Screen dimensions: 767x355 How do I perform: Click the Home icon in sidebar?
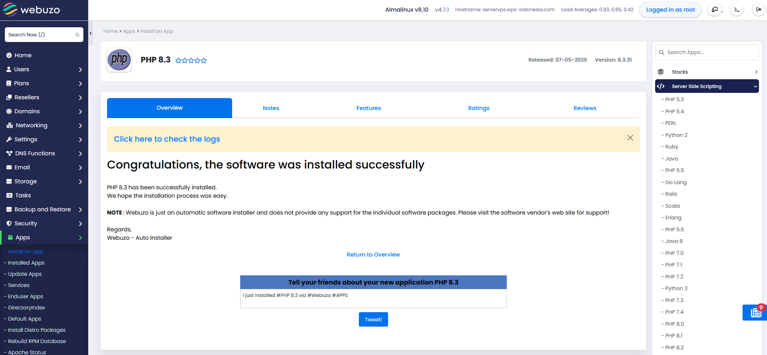9,55
